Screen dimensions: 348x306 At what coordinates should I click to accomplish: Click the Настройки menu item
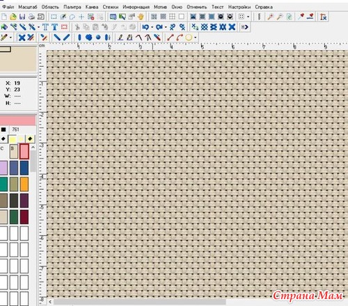(x=239, y=7)
